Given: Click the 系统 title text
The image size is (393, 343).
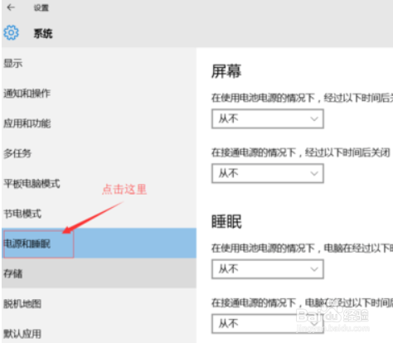Looking at the screenshot, I should click(x=43, y=33).
